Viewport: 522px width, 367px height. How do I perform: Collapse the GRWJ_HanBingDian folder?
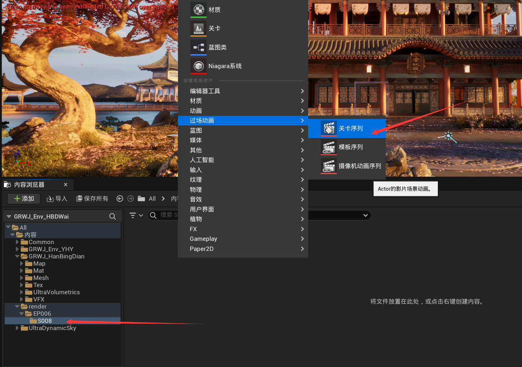(x=17, y=256)
